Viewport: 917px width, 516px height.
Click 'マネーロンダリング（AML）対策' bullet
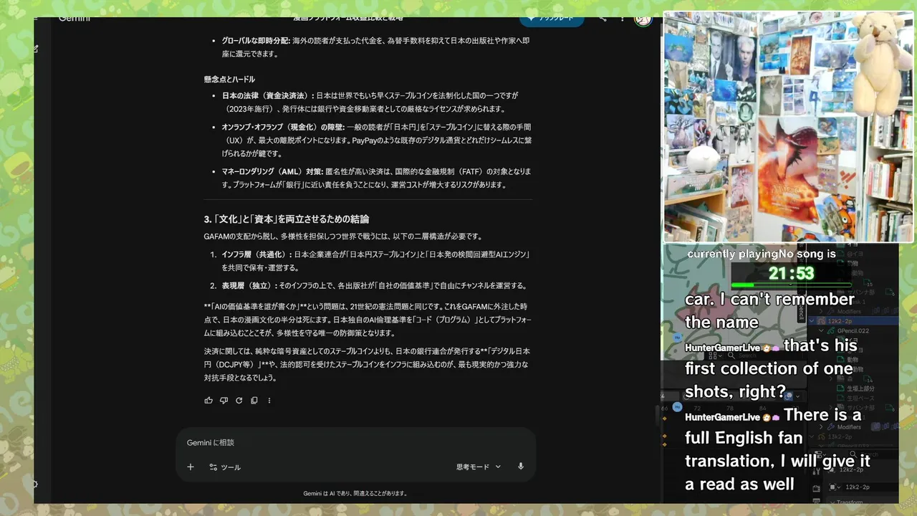click(377, 178)
